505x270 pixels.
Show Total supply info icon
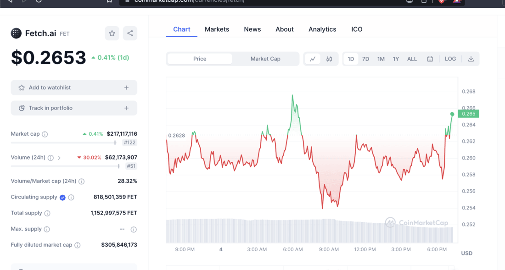47,213
